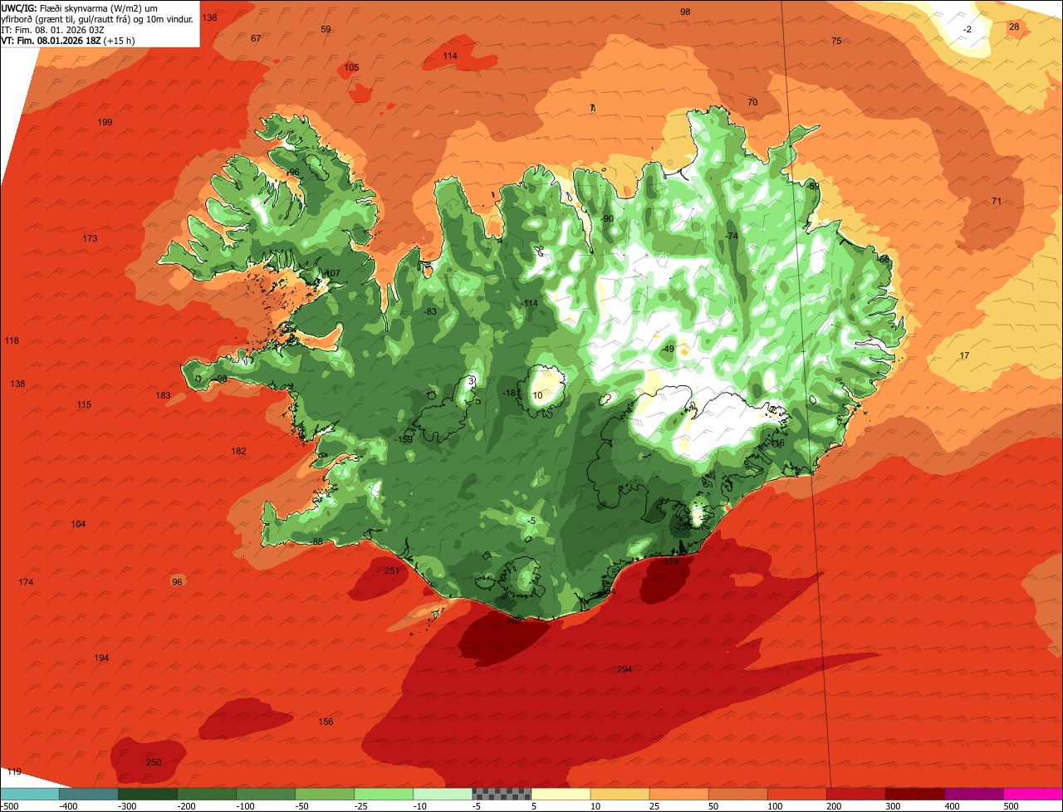Select the map value 59

[x=326, y=29]
